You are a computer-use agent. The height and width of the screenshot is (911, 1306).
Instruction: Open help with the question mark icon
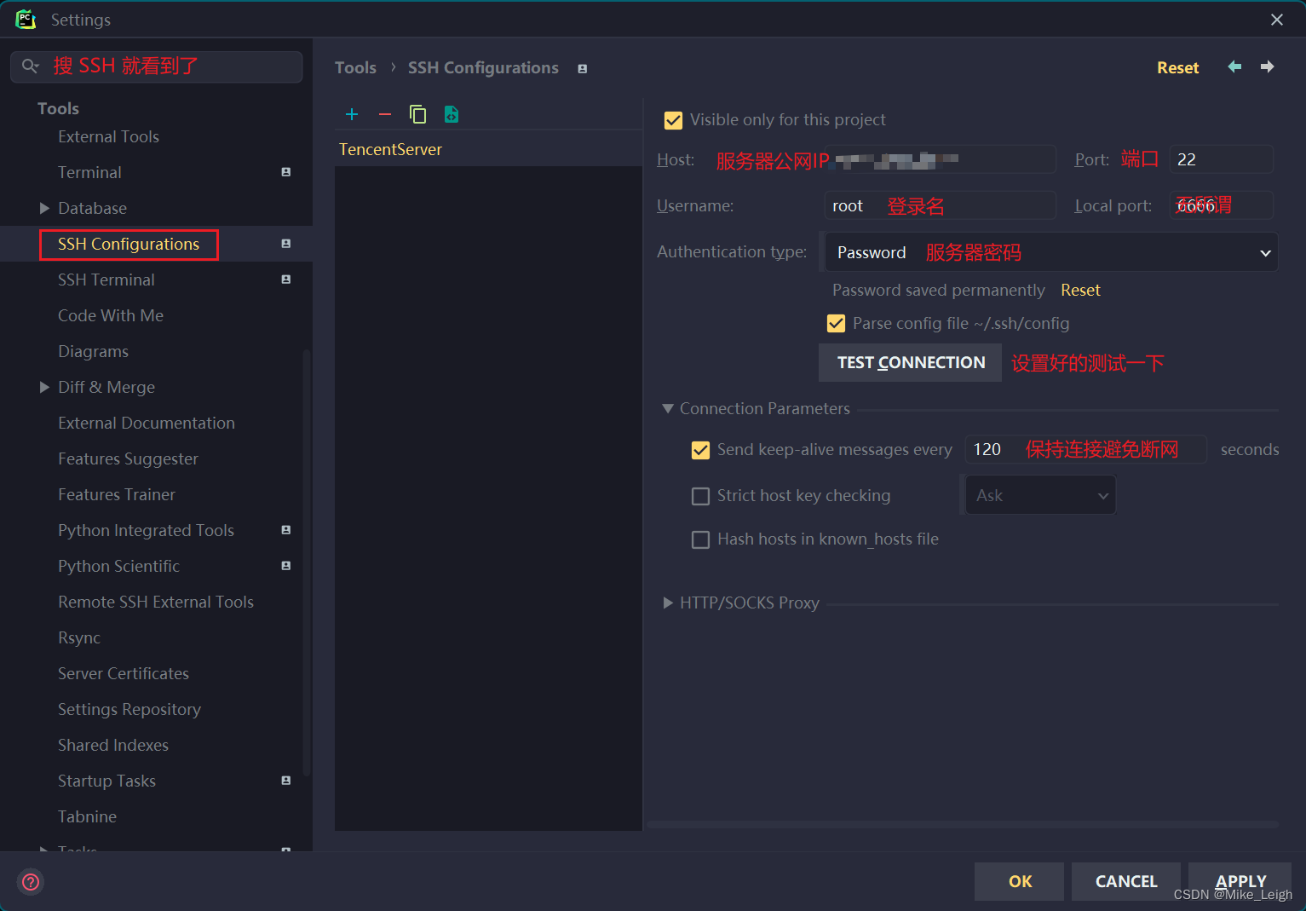pos(31,881)
